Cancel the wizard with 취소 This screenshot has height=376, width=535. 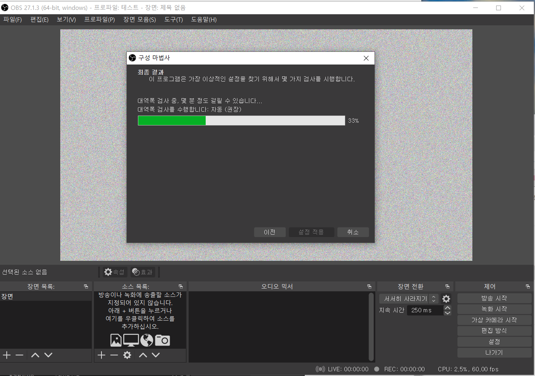tap(353, 232)
